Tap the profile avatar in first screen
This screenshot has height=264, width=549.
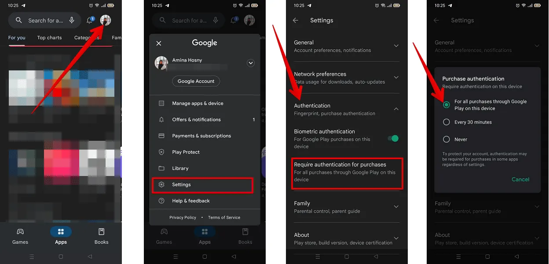click(106, 20)
